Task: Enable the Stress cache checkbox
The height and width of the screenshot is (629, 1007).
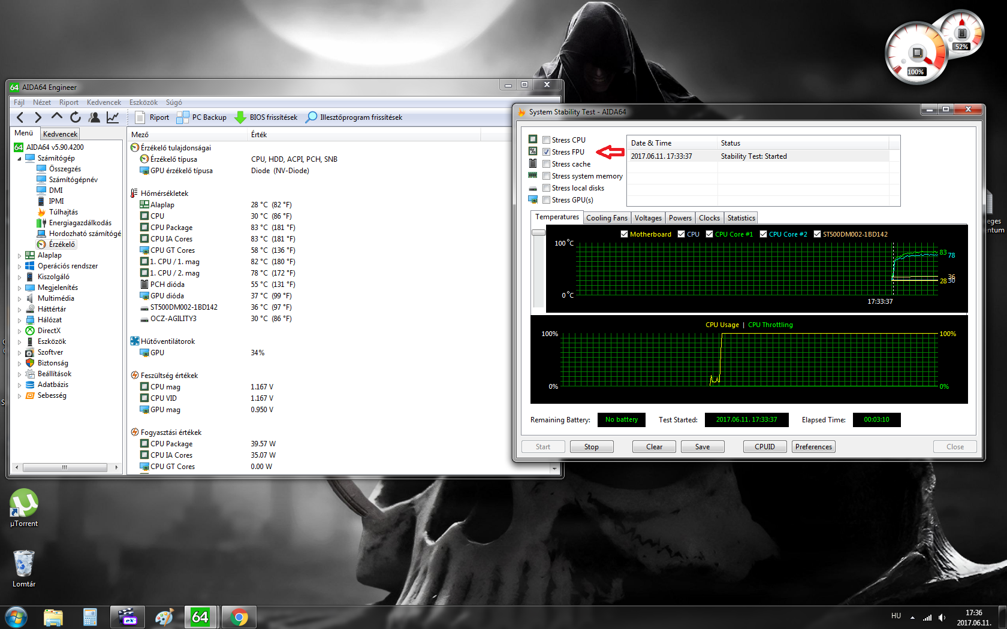Action: 546,164
